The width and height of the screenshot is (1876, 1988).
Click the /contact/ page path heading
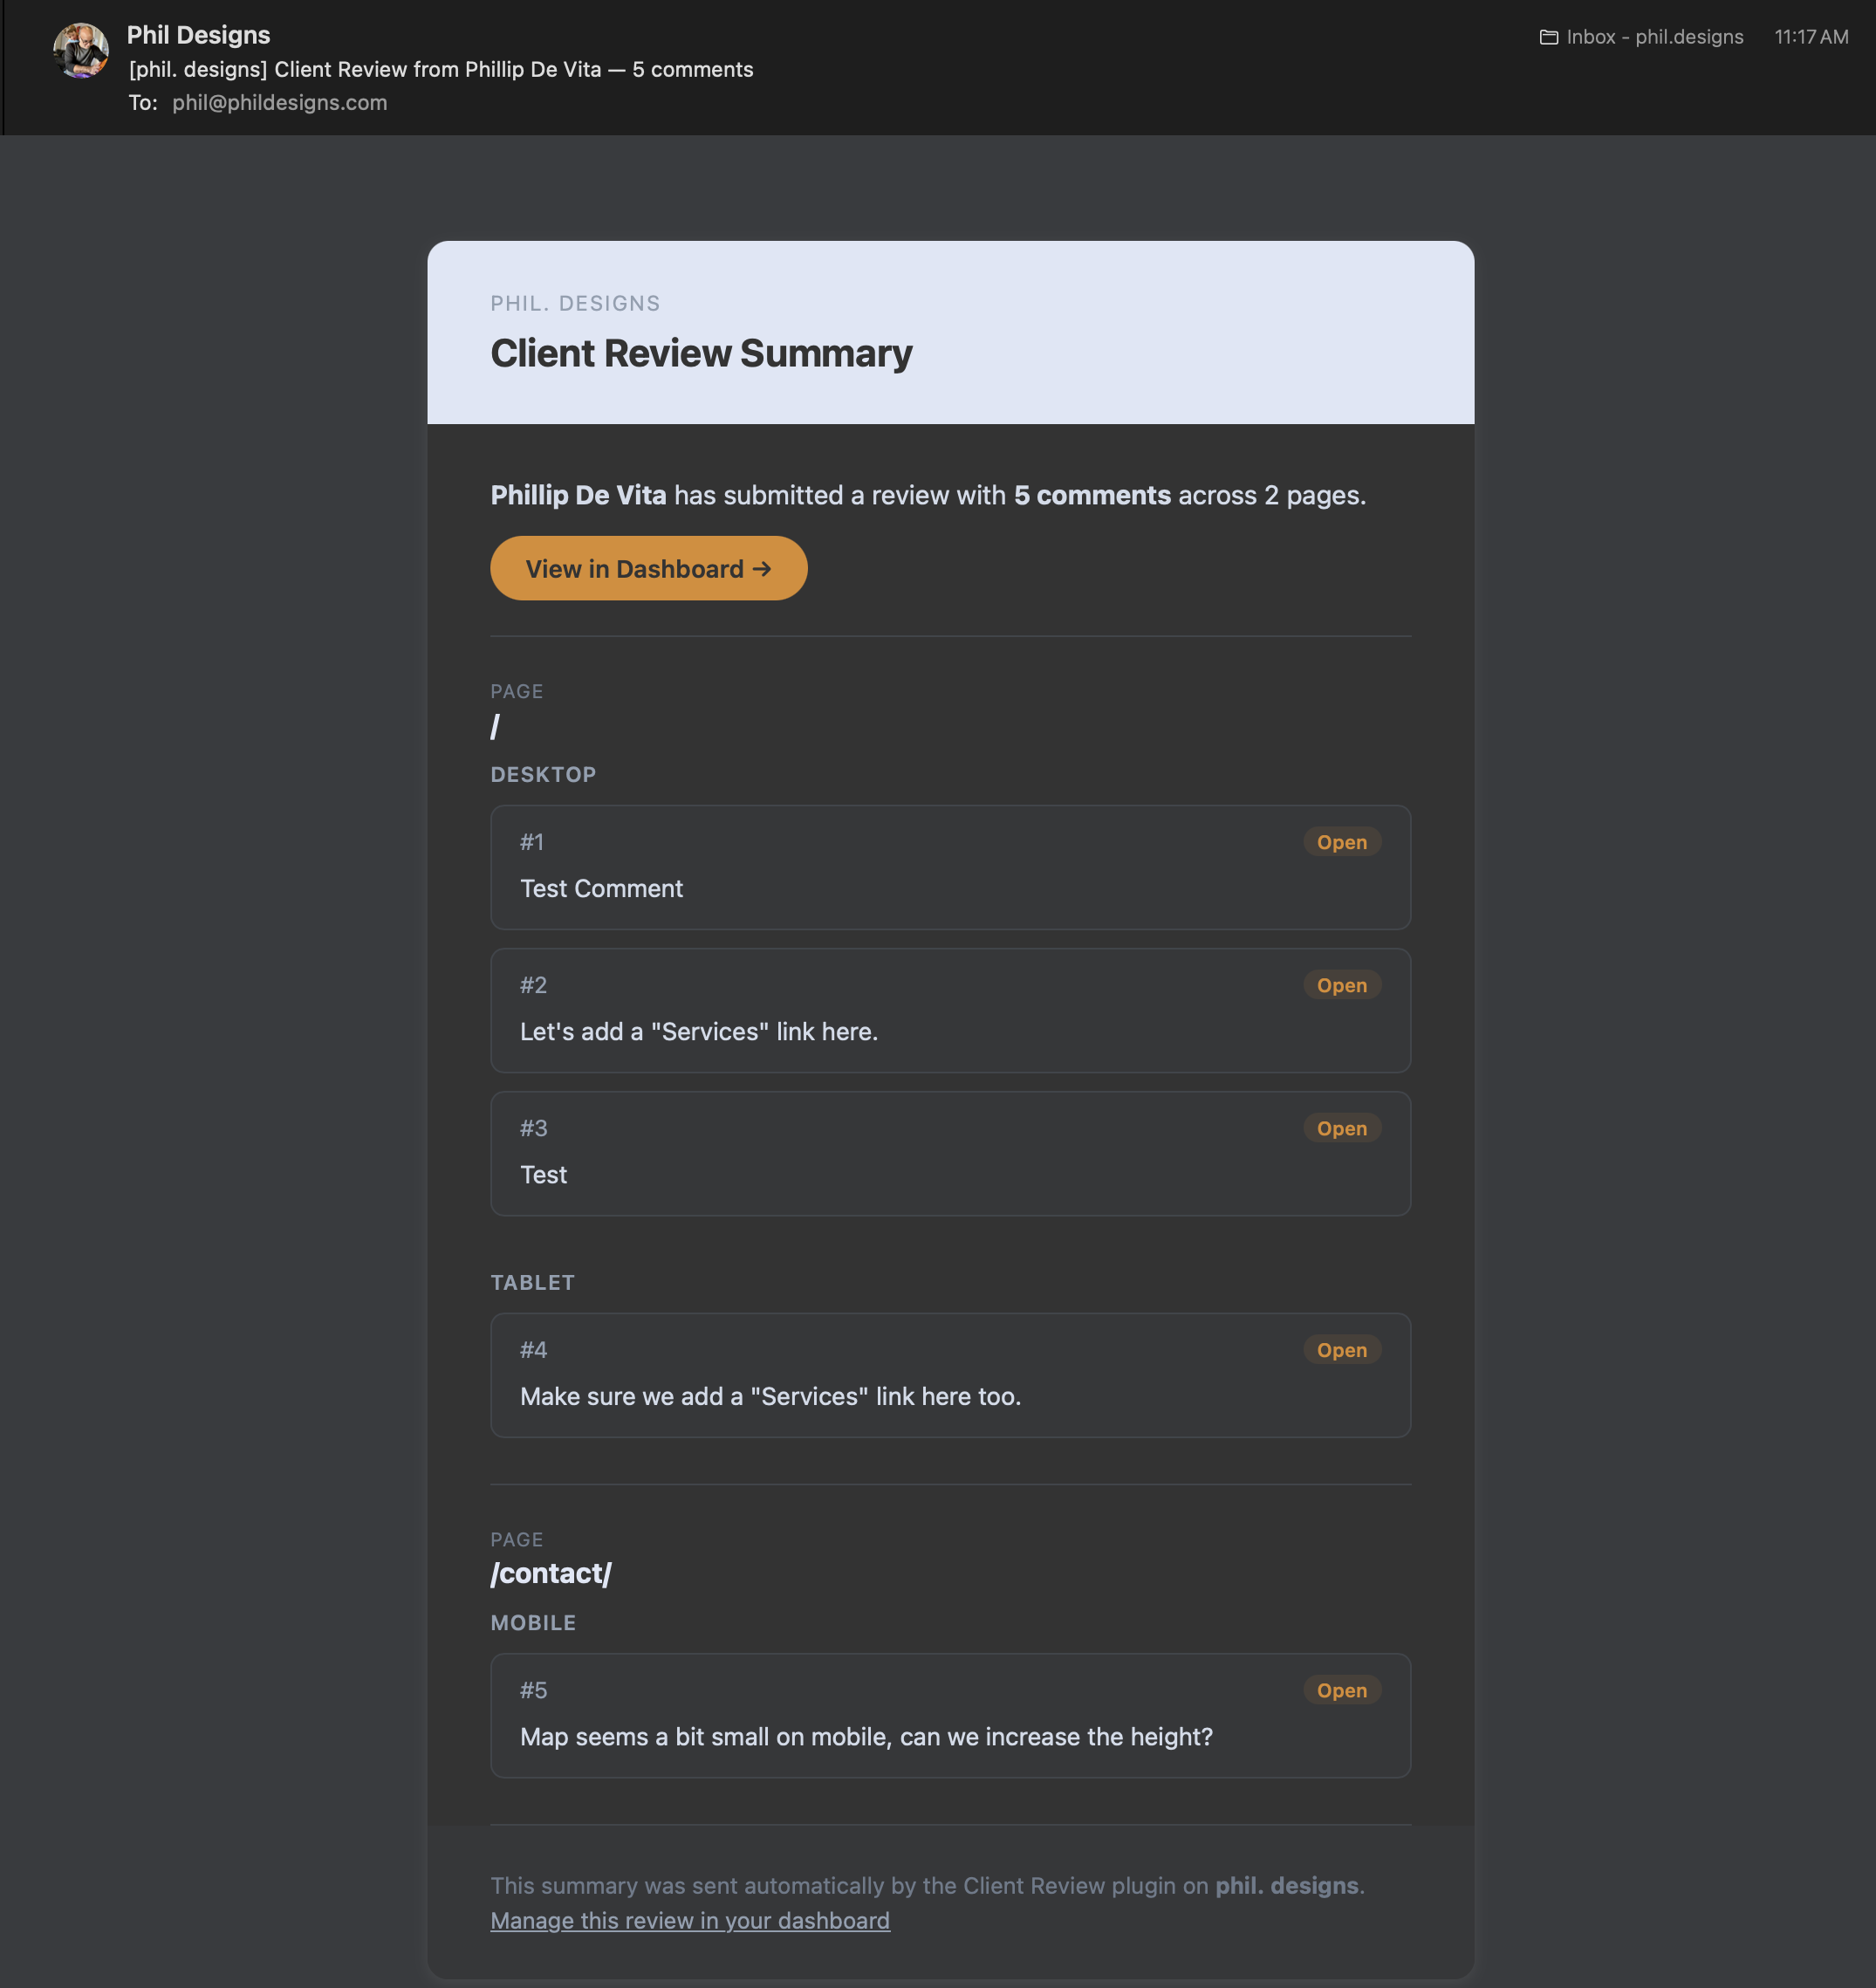click(551, 1573)
